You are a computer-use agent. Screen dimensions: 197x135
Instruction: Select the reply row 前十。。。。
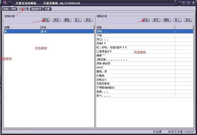145,96
